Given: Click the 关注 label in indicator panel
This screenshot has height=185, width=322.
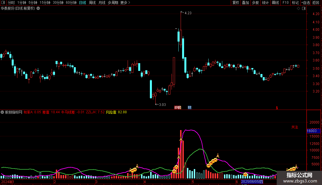Looking at the screenshot, I should 295,127.
